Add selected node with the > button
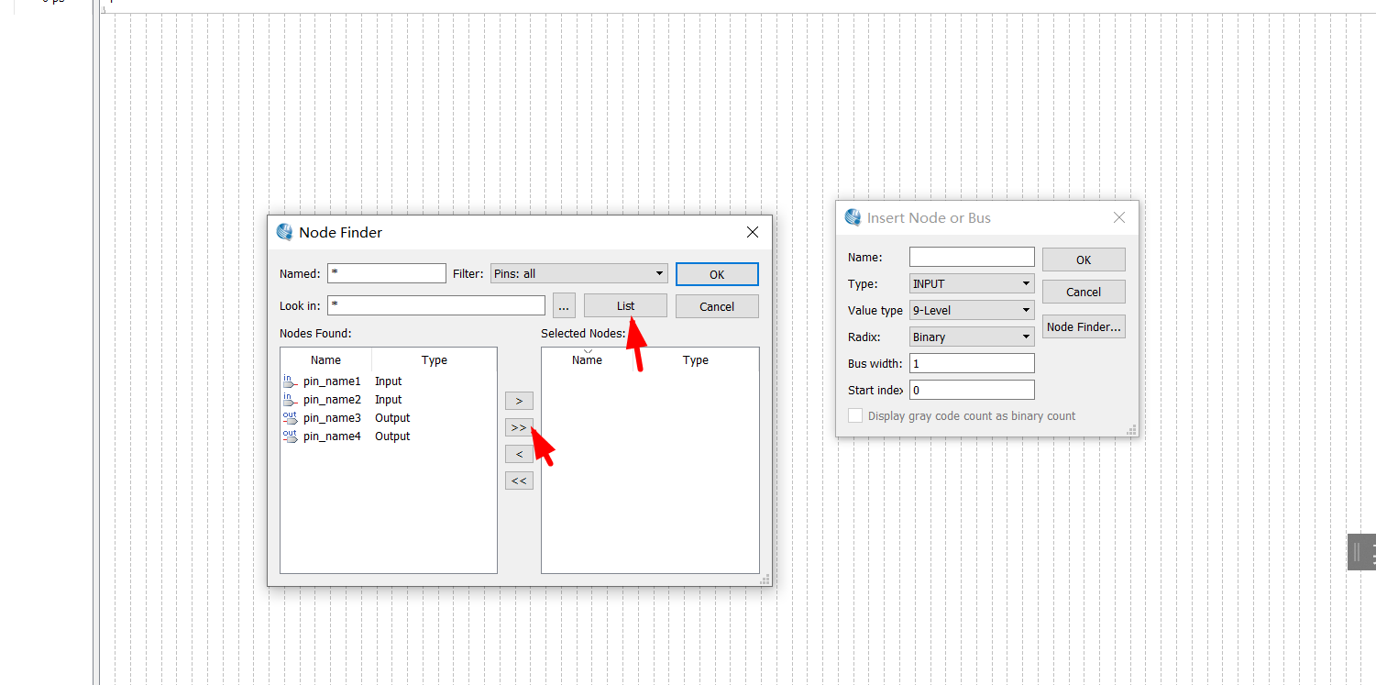Image resolution: width=1376 pixels, height=685 pixels. pos(519,401)
